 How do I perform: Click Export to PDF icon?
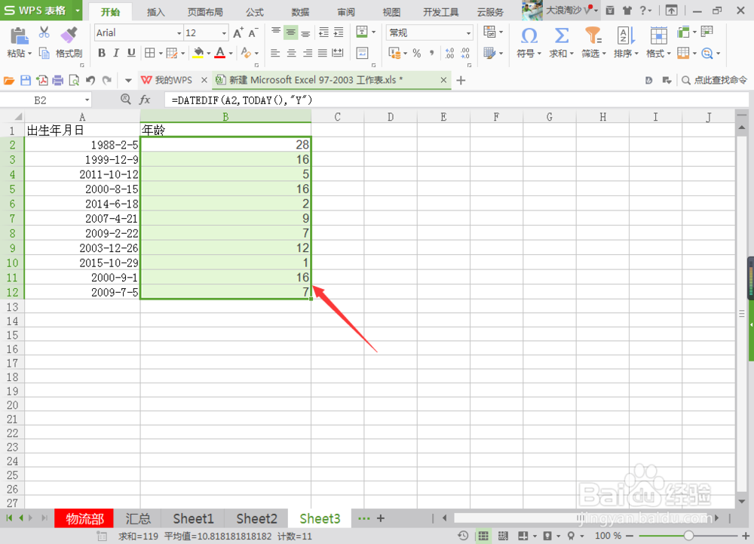(41, 80)
